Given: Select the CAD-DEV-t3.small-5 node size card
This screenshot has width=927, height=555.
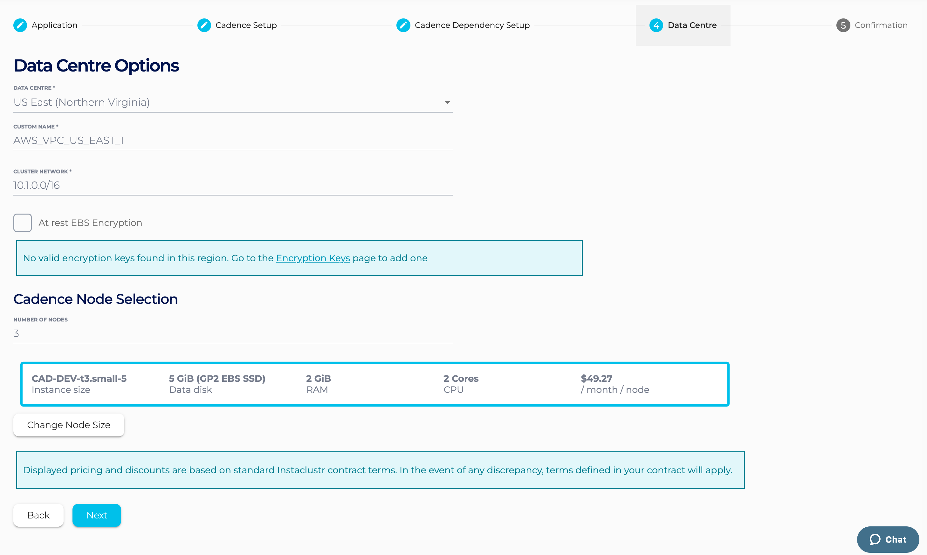Looking at the screenshot, I should 375,384.
